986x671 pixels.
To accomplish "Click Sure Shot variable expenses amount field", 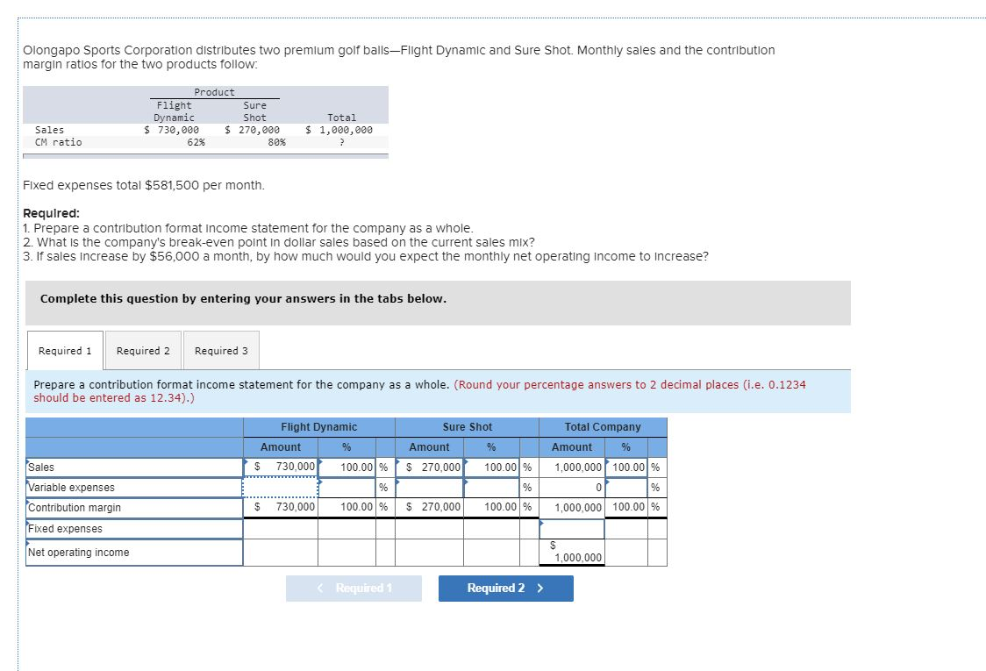I will click(430, 488).
